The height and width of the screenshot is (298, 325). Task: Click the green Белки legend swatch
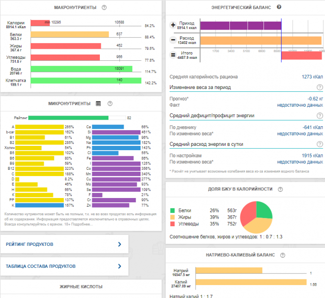tap(173, 210)
